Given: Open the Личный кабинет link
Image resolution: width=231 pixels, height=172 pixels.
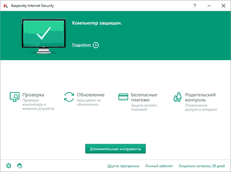Looking at the screenshot, I should coord(159,166).
